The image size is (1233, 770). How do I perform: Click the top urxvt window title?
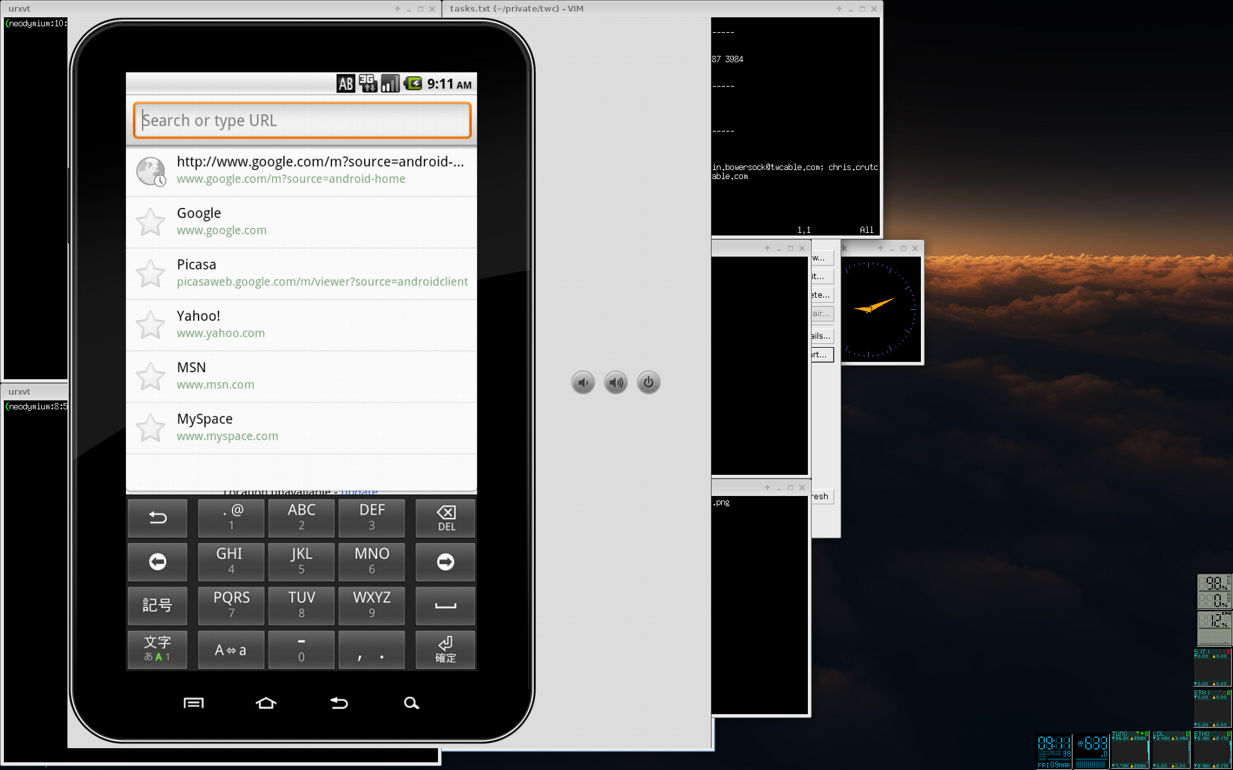(19, 8)
